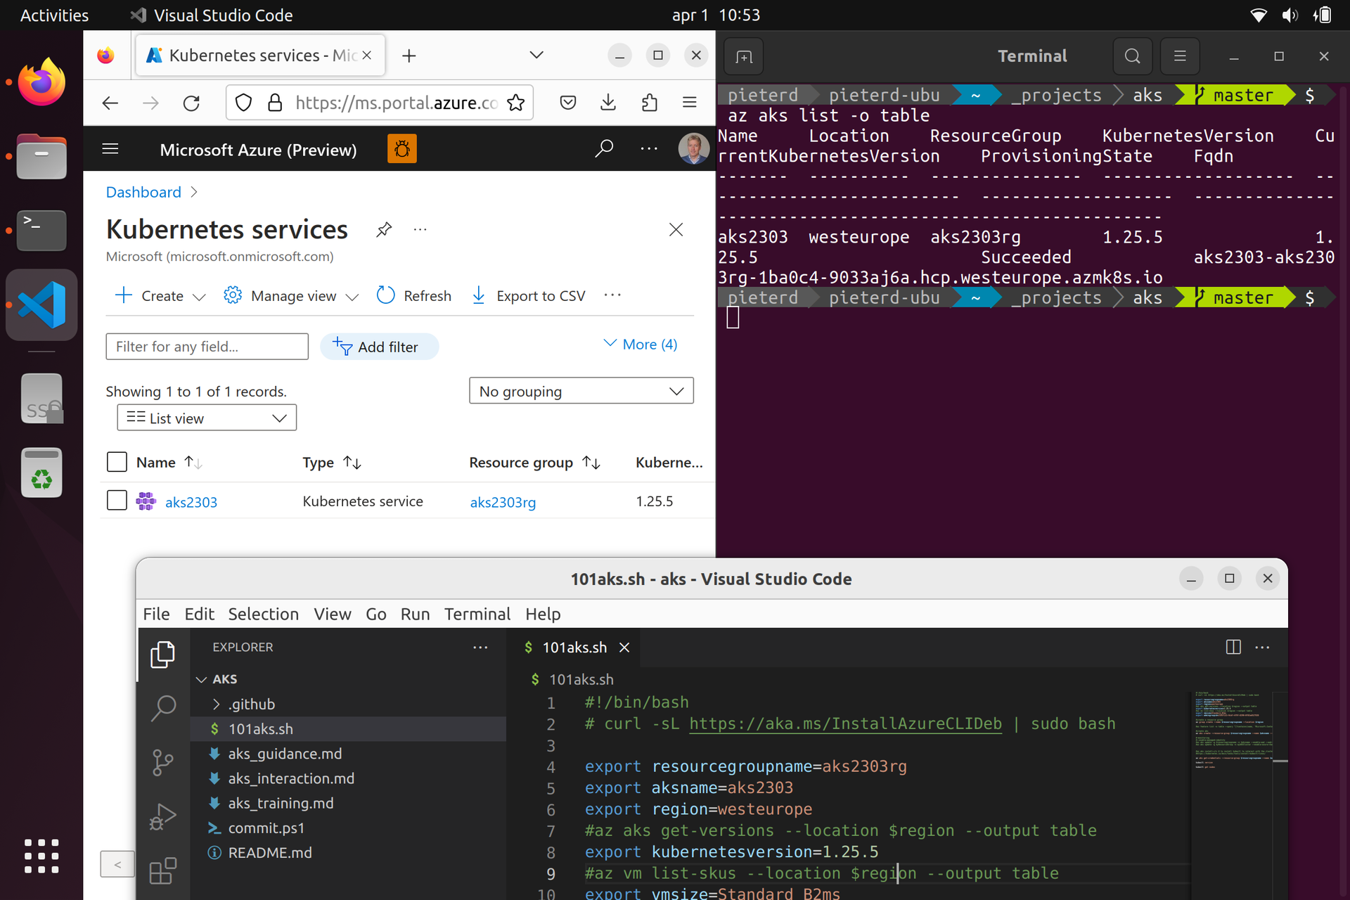Open the No grouping dropdown
This screenshot has height=900, width=1350.
pyautogui.click(x=581, y=391)
